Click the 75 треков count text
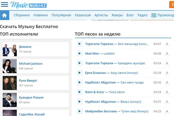The height and width of the screenshot is (116, 174). click(25, 52)
